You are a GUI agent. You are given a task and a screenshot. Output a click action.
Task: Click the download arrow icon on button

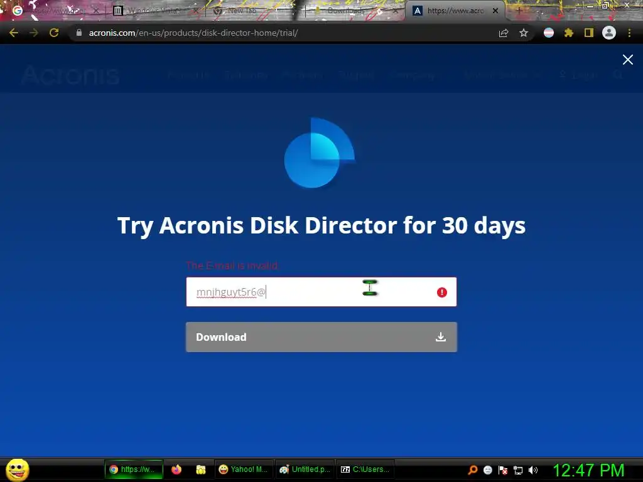(441, 337)
